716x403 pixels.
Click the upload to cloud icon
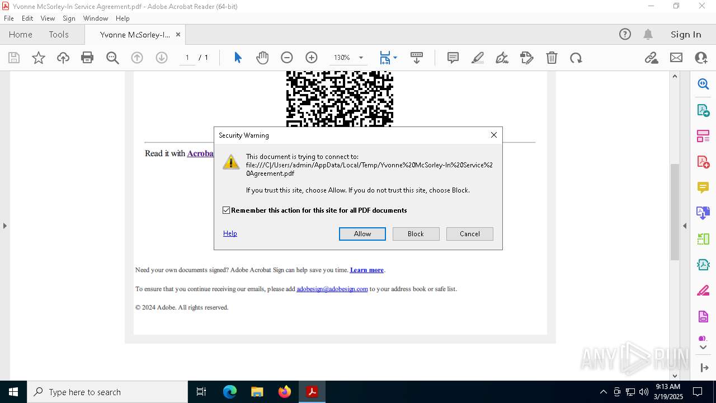(x=63, y=58)
